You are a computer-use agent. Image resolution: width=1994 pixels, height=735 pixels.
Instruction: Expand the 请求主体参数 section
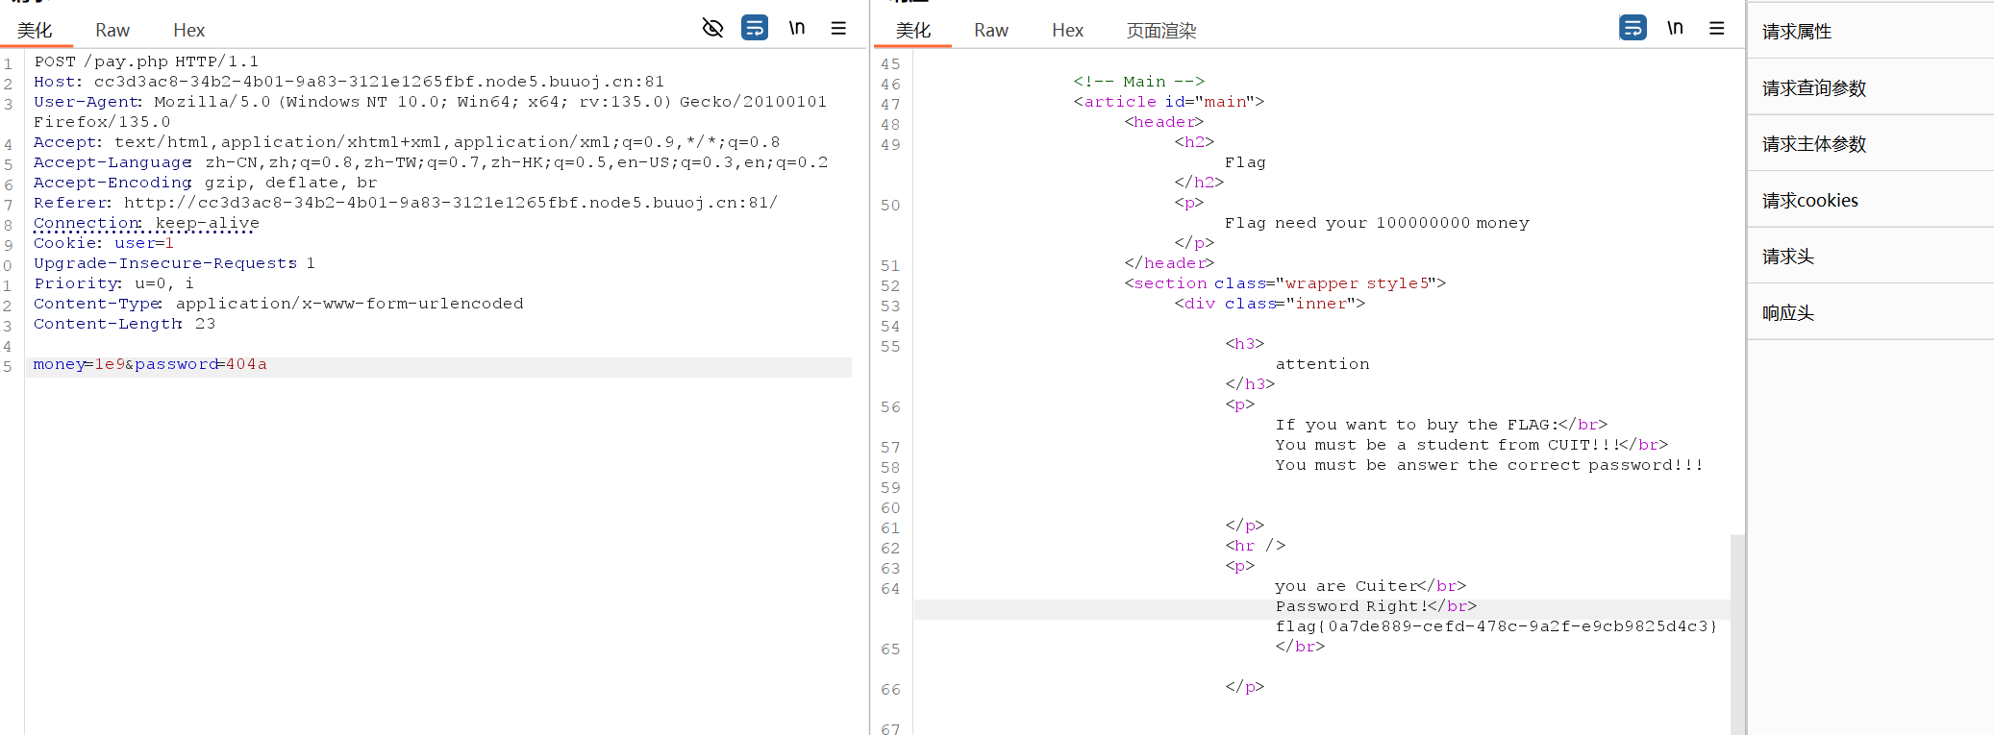(1813, 144)
